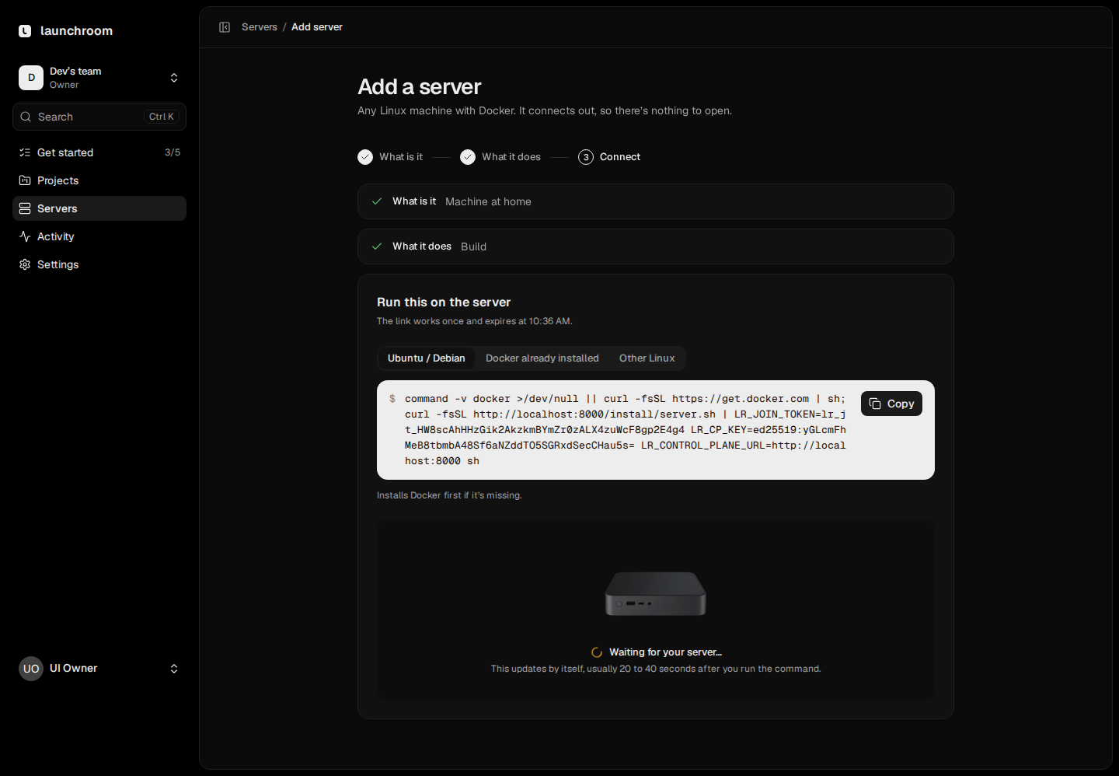Click the Servers breadcrumb link
The image size is (1119, 776).
(x=260, y=27)
